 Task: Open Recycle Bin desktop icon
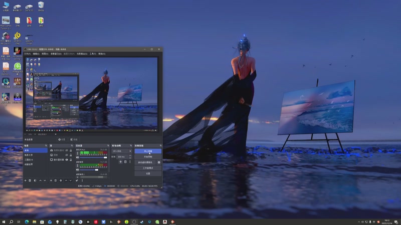pos(41,6)
